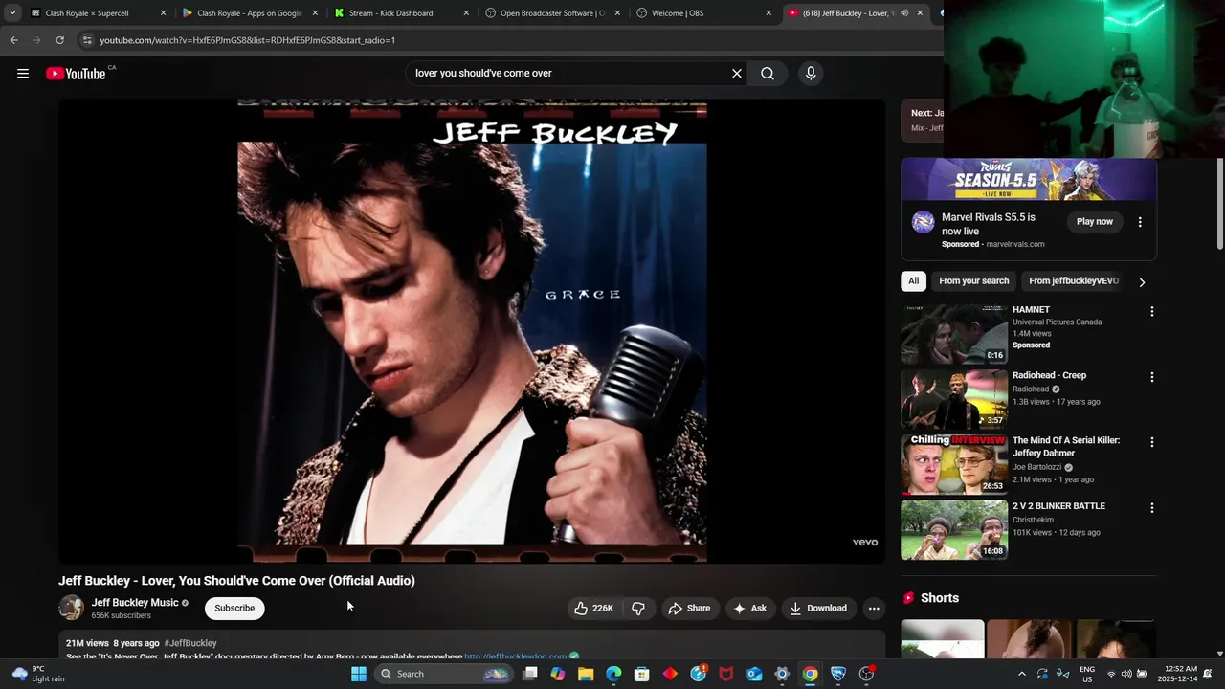The image size is (1225, 689).
Task: Open Marvel Rivals ad options menu
Action: click(1140, 222)
